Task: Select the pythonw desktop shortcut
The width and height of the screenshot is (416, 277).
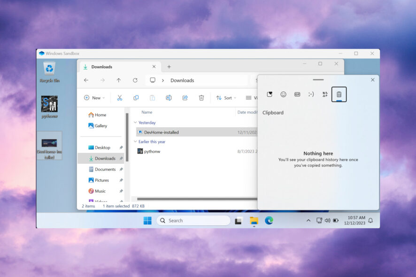Action: [49, 107]
